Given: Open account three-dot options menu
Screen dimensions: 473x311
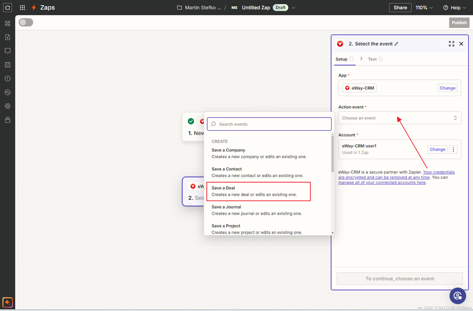Looking at the screenshot, I should (453, 150).
